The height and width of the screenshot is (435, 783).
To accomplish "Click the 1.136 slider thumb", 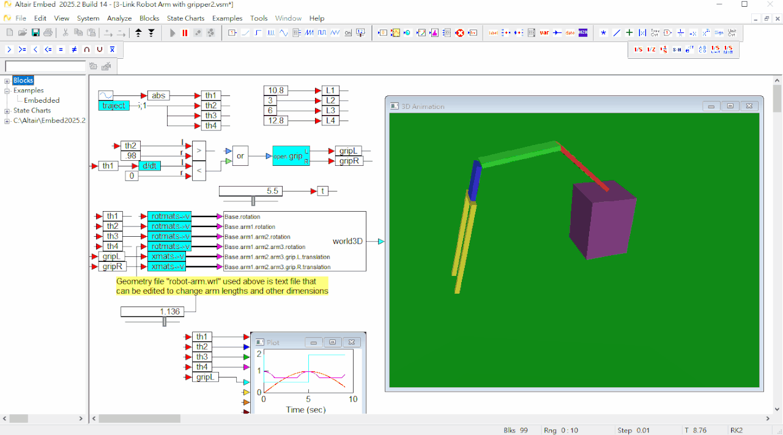I will pos(164,321).
